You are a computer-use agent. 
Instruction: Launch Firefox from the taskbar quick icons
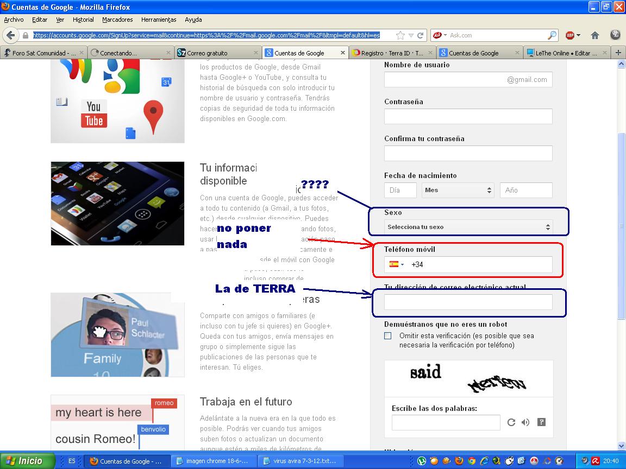[460, 461]
